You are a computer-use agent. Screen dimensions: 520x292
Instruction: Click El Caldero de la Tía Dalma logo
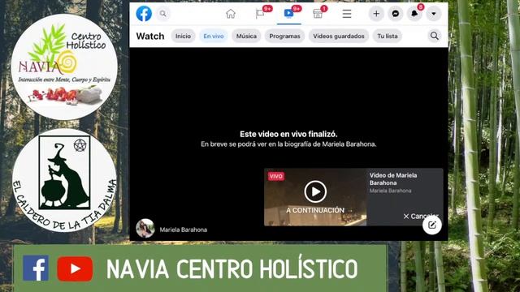coord(64,180)
